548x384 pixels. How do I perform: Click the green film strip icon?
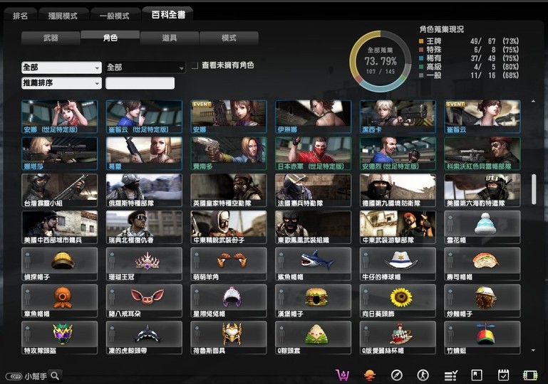click(x=529, y=375)
